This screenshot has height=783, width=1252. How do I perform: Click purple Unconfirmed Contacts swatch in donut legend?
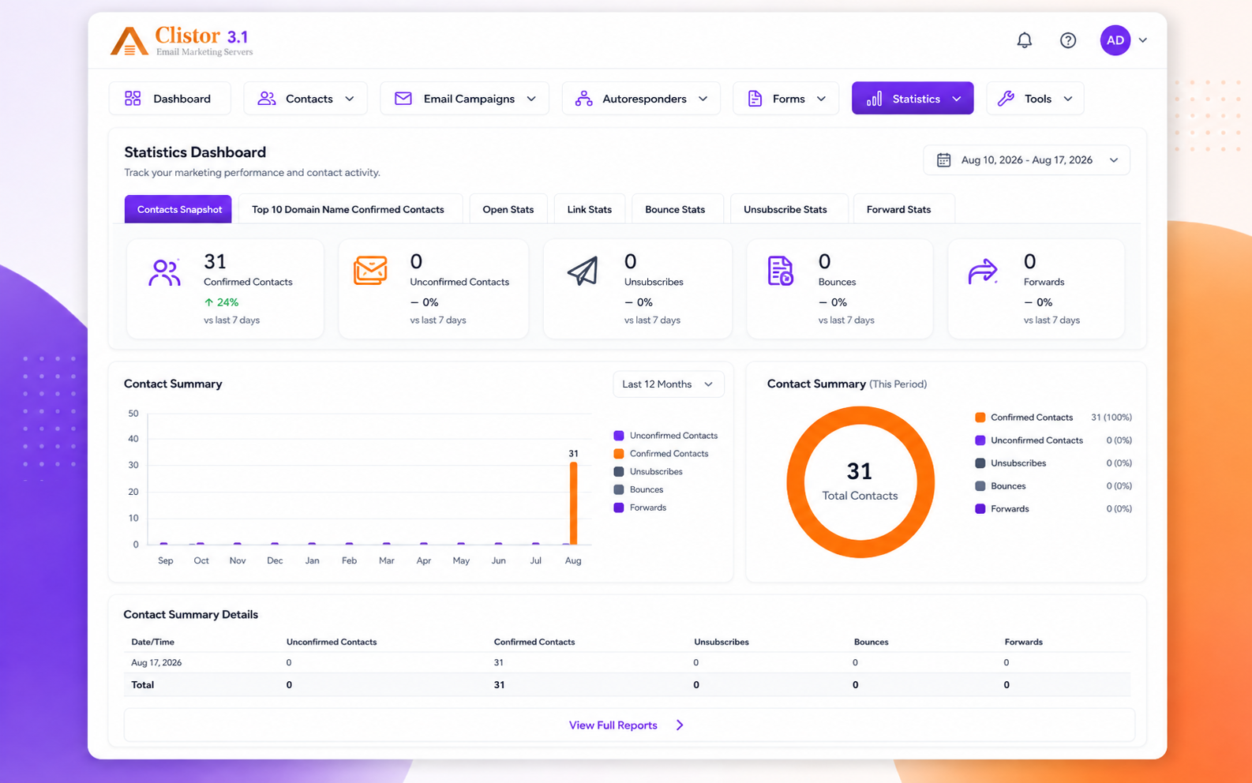[980, 440]
